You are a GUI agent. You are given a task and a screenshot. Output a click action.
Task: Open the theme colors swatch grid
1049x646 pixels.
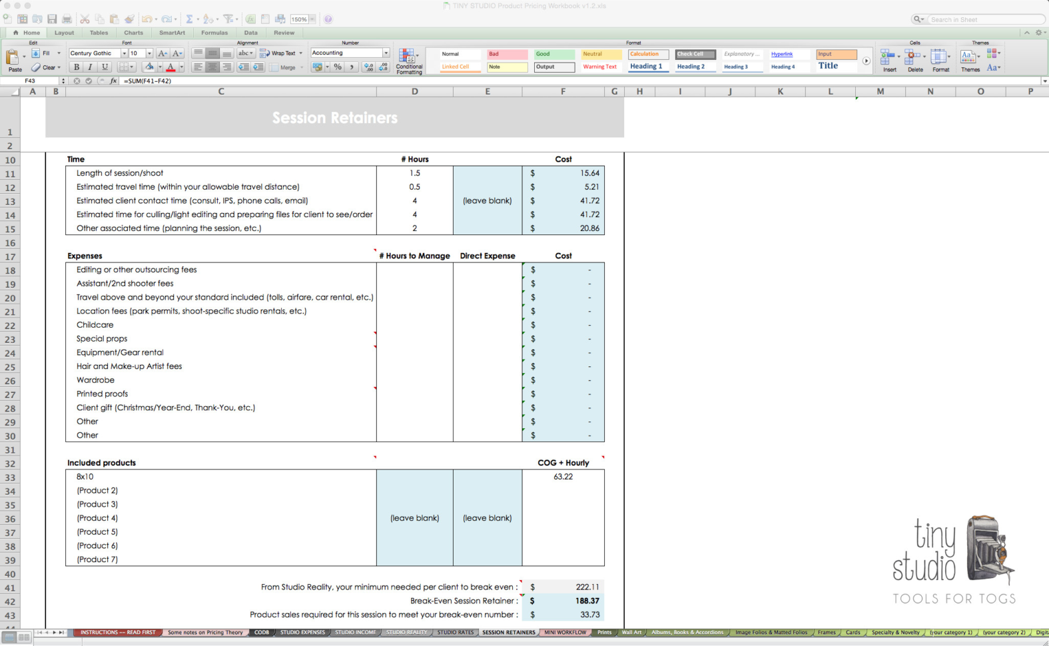coord(992,53)
